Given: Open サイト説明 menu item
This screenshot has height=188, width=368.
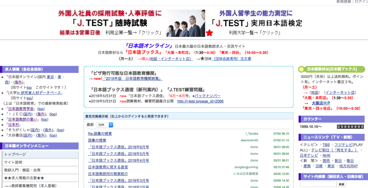Looking at the screenshot, I should (x=40, y=162).
